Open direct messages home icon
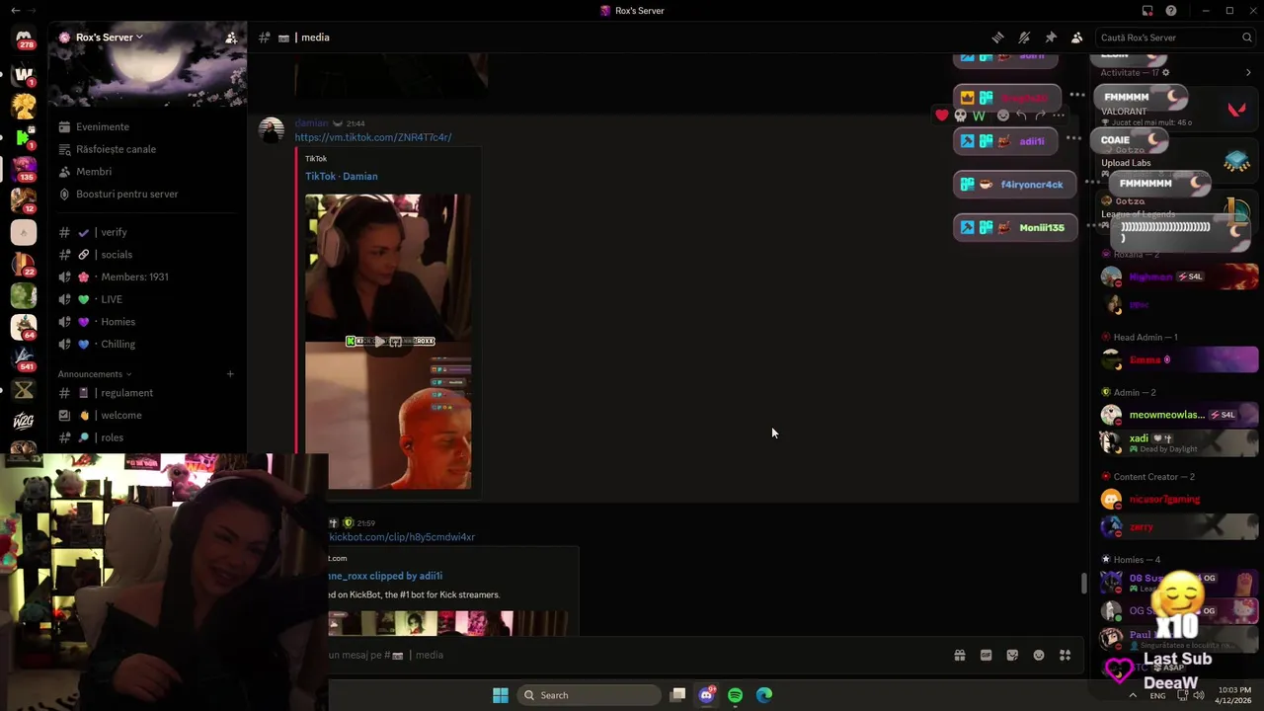This screenshot has width=1264, height=711. click(24, 38)
